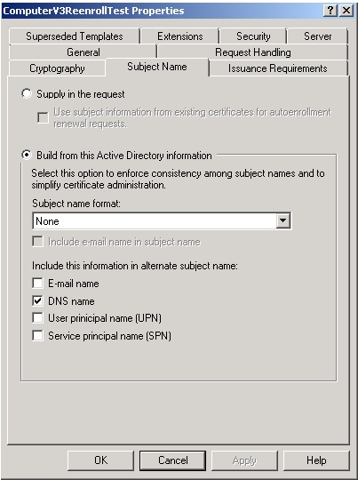Switch to the Server tab
Viewport: 358px width, 480px height.
318,36
